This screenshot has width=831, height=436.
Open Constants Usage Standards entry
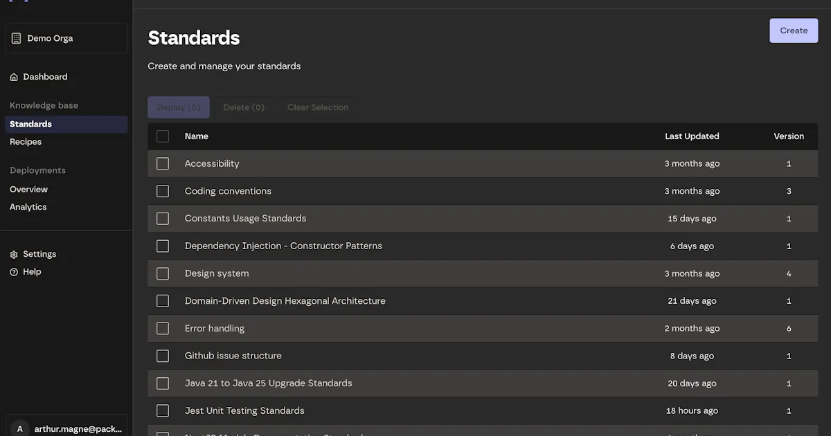click(245, 218)
